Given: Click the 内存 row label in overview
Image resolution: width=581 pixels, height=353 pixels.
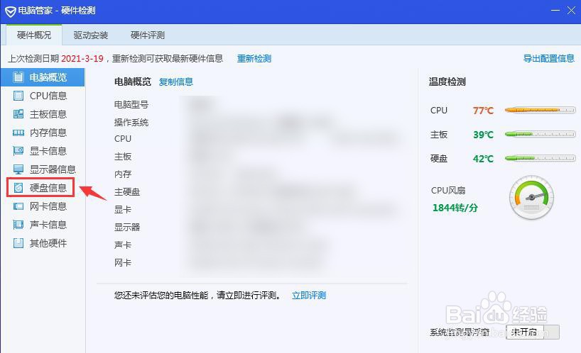Looking at the screenshot, I should coord(123,174).
